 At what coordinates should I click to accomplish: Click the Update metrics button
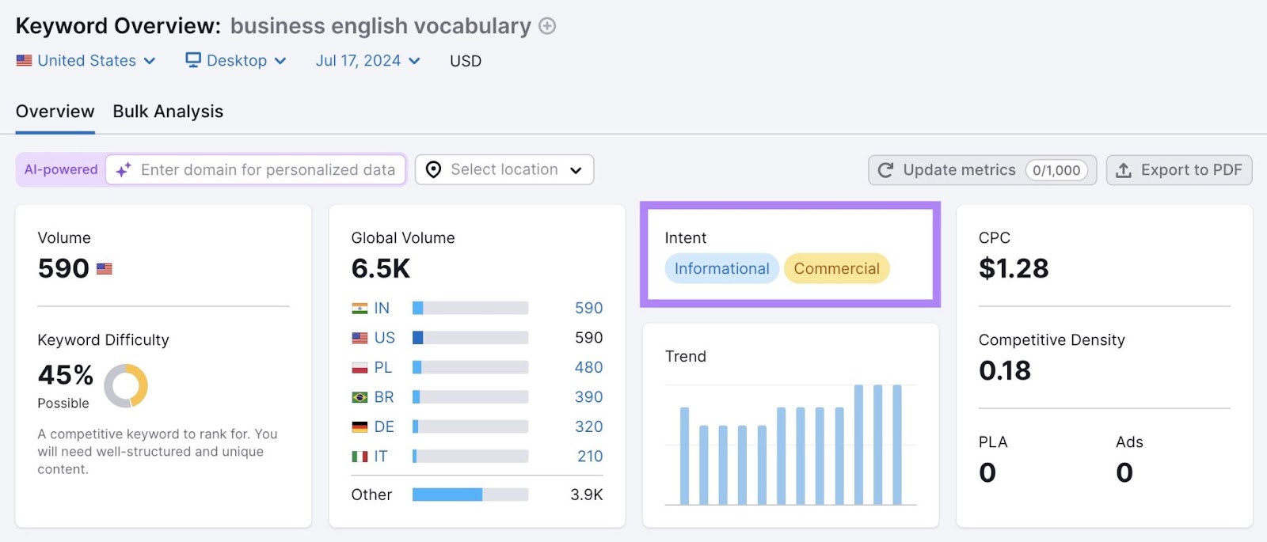[x=982, y=170]
